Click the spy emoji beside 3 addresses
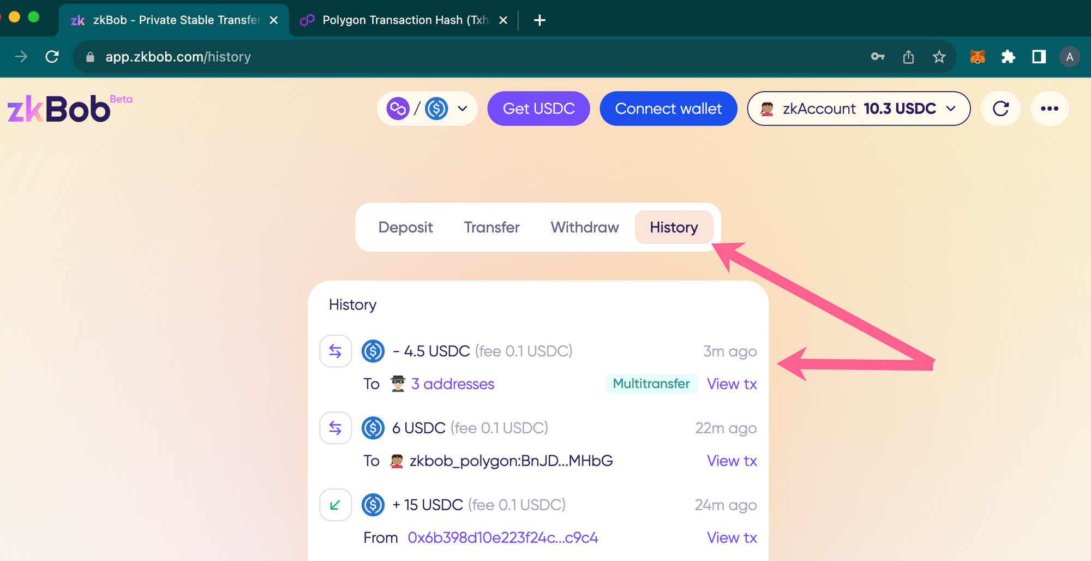Viewport: 1091px width, 561px height. [398, 384]
